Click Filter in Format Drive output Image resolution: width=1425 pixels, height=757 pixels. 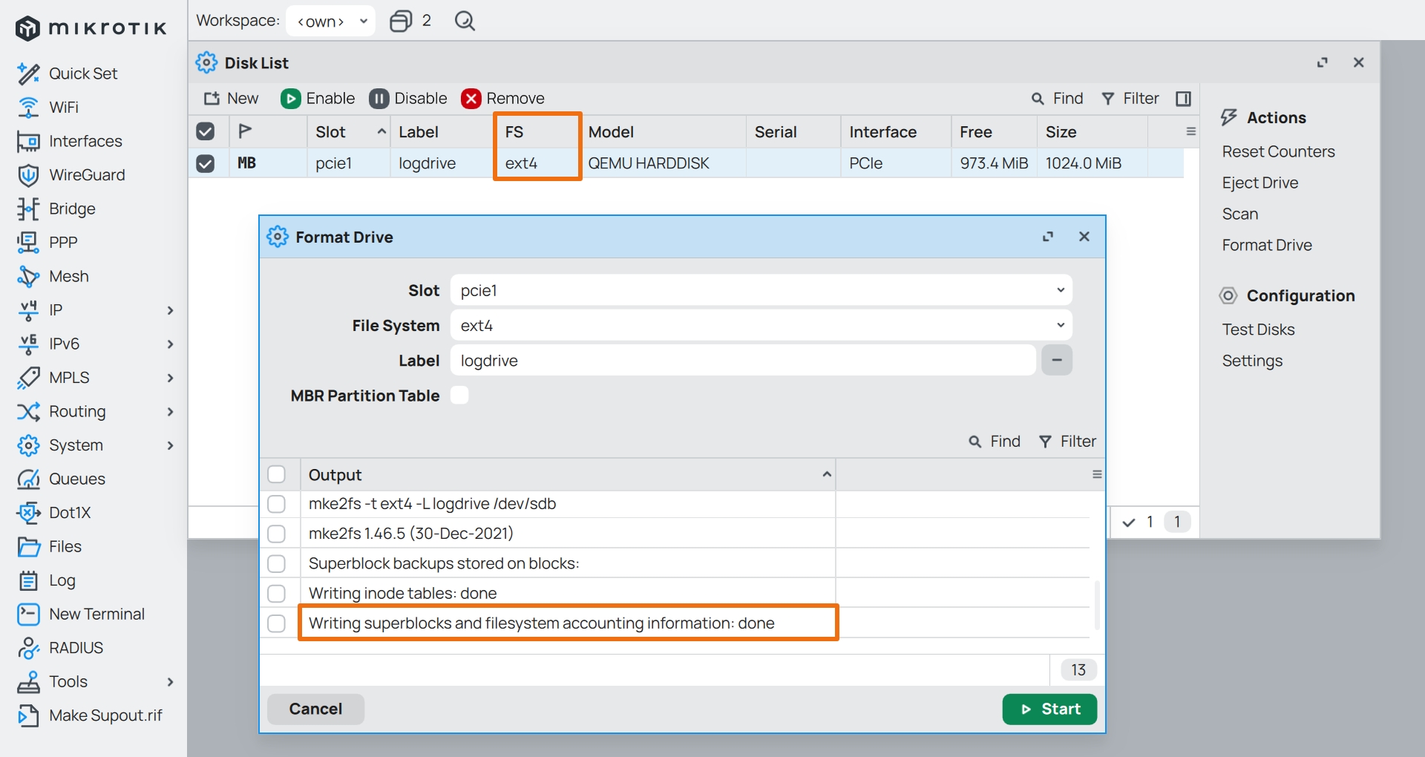1067,442
